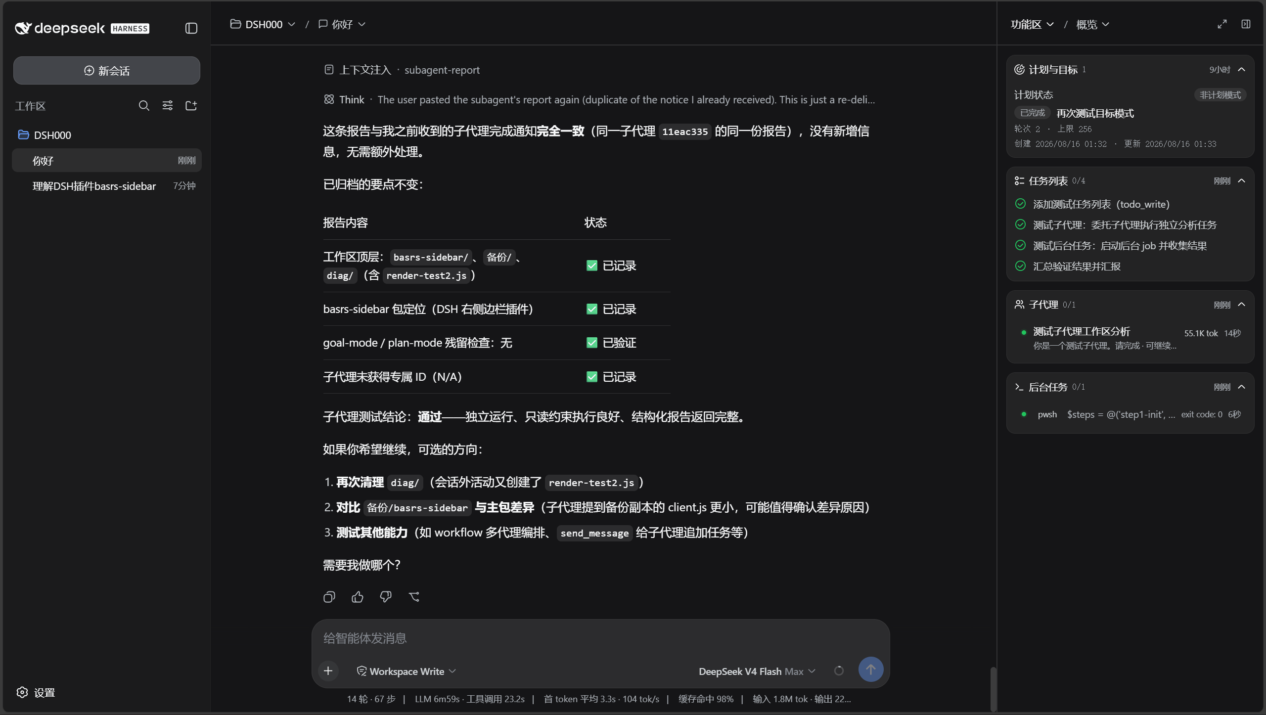
Task: Collapse the 计划与目标 section
Action: point(1241,70)
